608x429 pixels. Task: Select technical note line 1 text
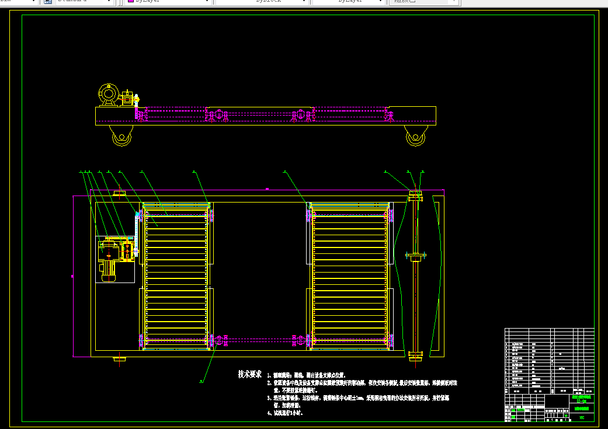click(x=306, y=375)
